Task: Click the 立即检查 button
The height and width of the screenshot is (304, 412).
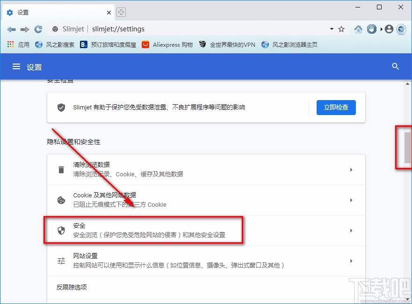Action: tap(336, 107)
